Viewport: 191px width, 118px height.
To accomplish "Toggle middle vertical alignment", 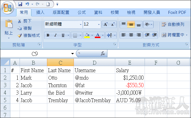I will coord(131,24).
